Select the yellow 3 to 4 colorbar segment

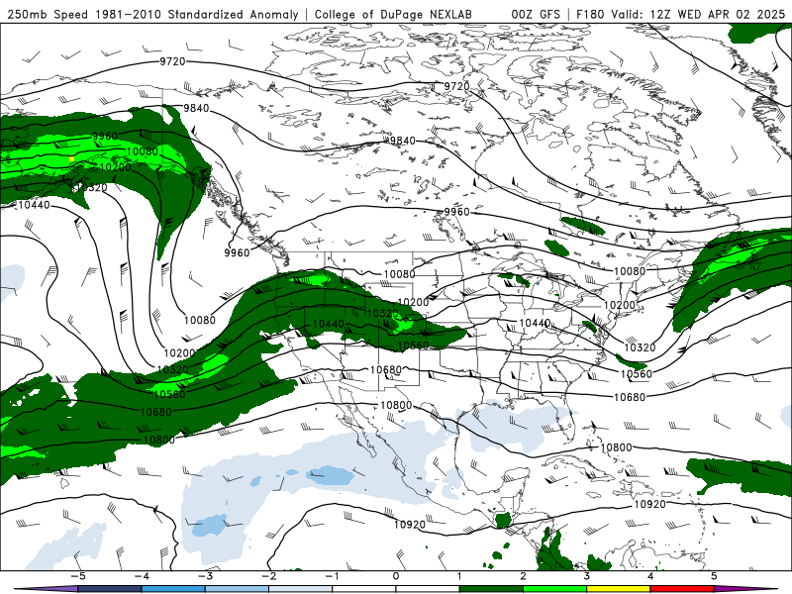pyautogui.click(x=618, y=589)
